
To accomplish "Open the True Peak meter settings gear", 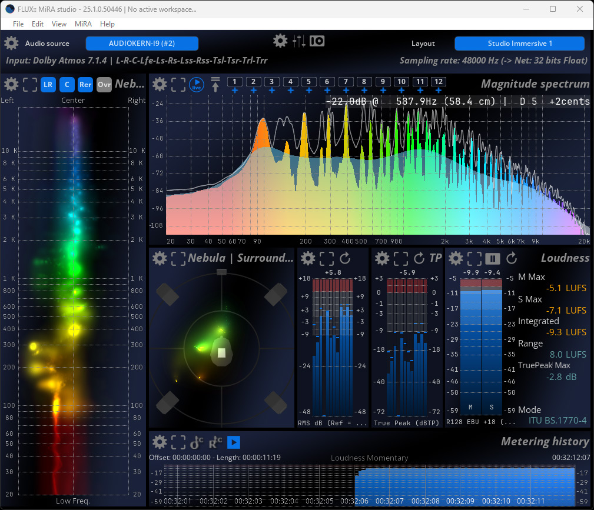I will pos(382,259).
